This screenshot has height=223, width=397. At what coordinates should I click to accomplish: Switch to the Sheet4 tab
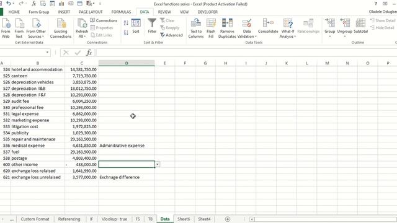pos(204,219)
